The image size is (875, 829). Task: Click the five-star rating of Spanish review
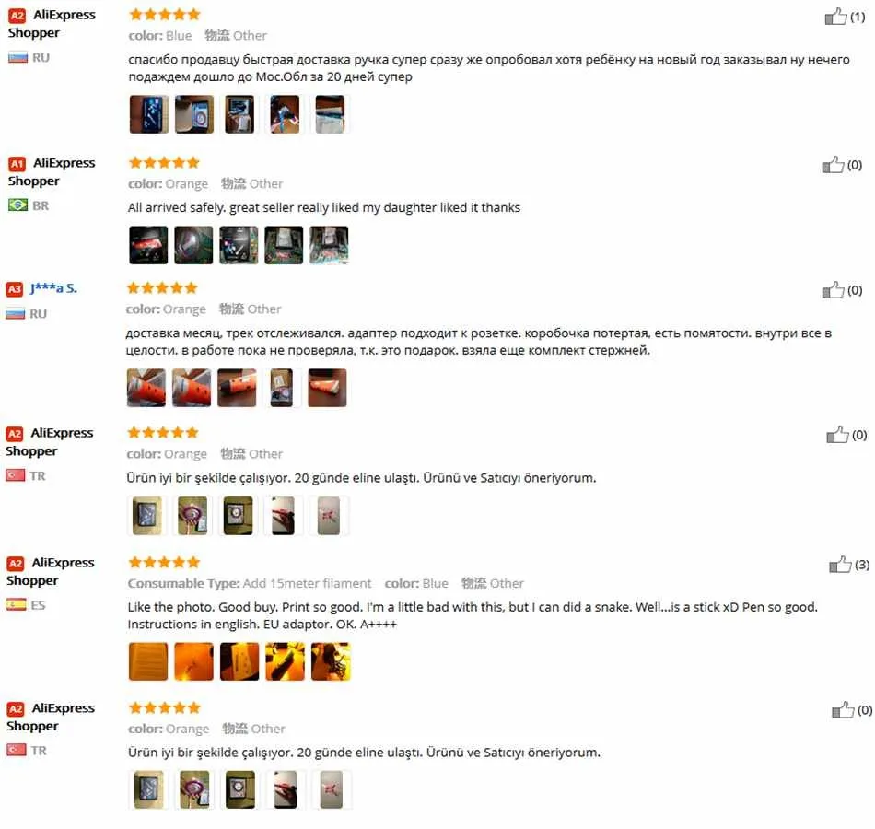coord(164,562)
